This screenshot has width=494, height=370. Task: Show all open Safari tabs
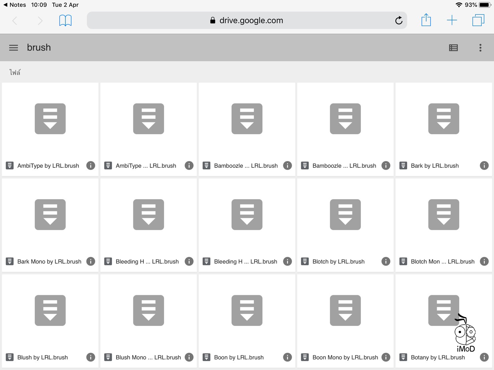click(x=478, y=20)
